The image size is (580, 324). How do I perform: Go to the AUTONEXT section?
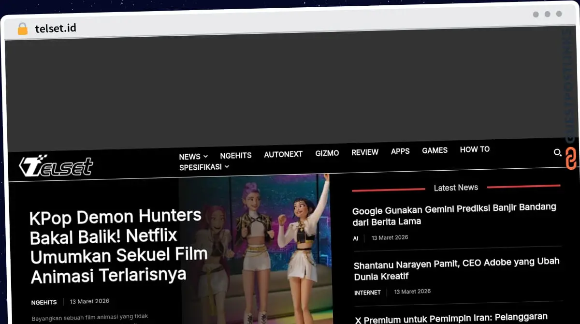click(x=283, y=154)
